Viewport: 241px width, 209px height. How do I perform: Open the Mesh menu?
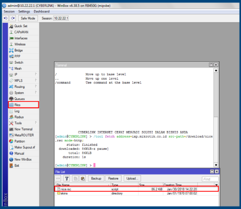(x=23, y=68)
